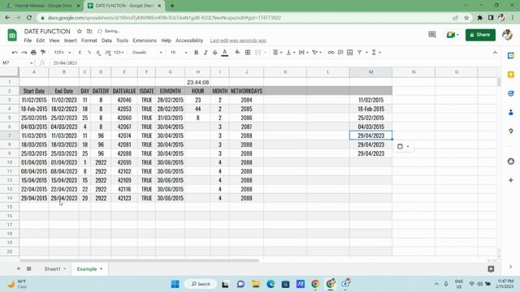Click the Move to folder icon
This screenshot has width=520, height=292.
pos(89,31)
